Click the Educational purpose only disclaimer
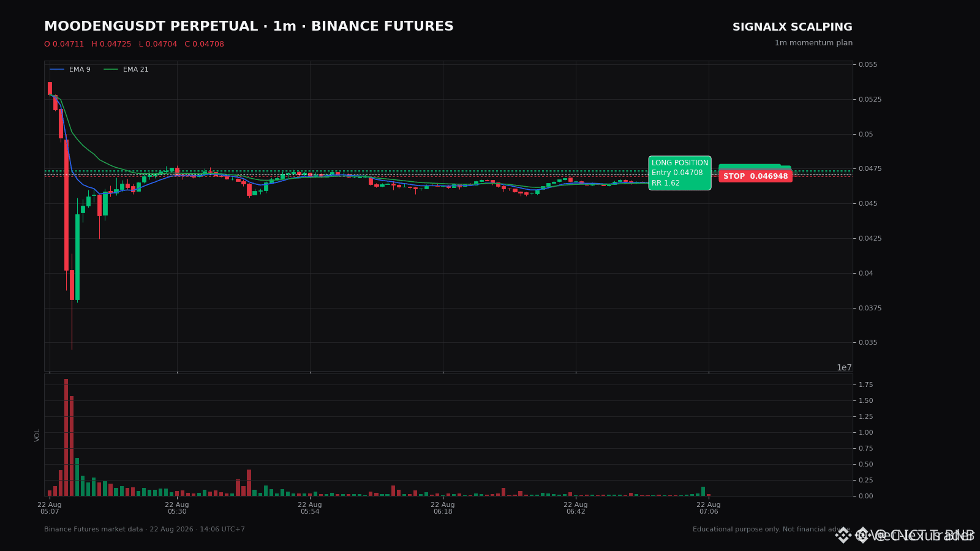The image size is (980, 551). 772,530
